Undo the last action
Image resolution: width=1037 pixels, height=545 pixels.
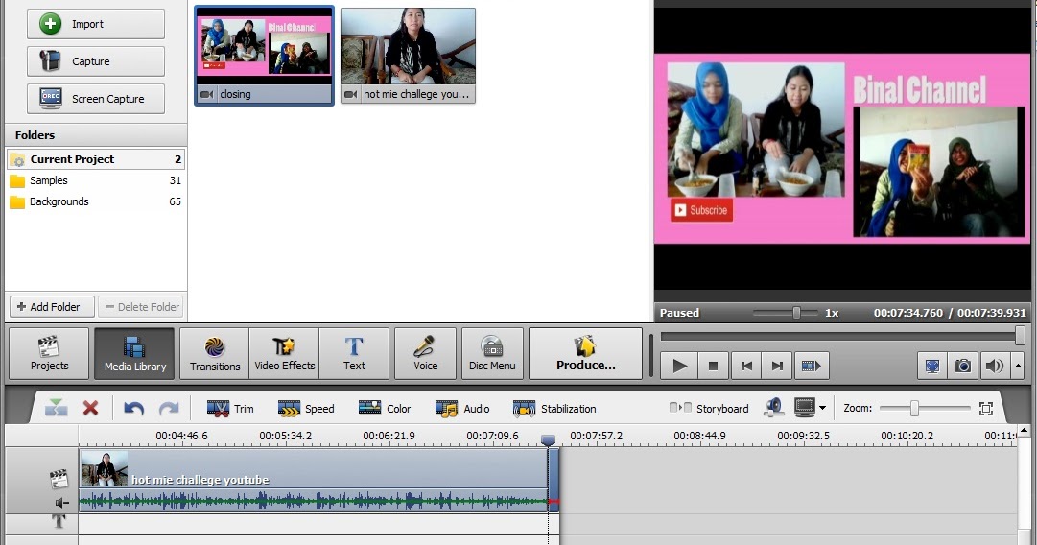tap(133, 409)
